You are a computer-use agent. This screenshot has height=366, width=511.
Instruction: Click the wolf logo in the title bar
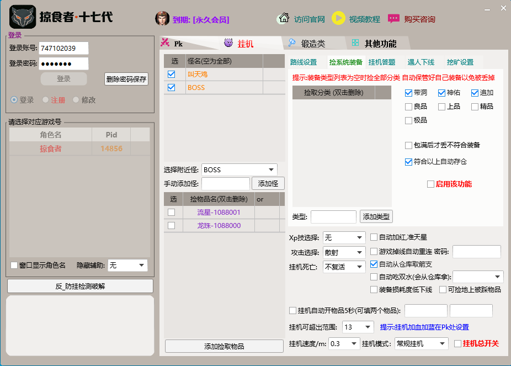(x=23, y=17)
